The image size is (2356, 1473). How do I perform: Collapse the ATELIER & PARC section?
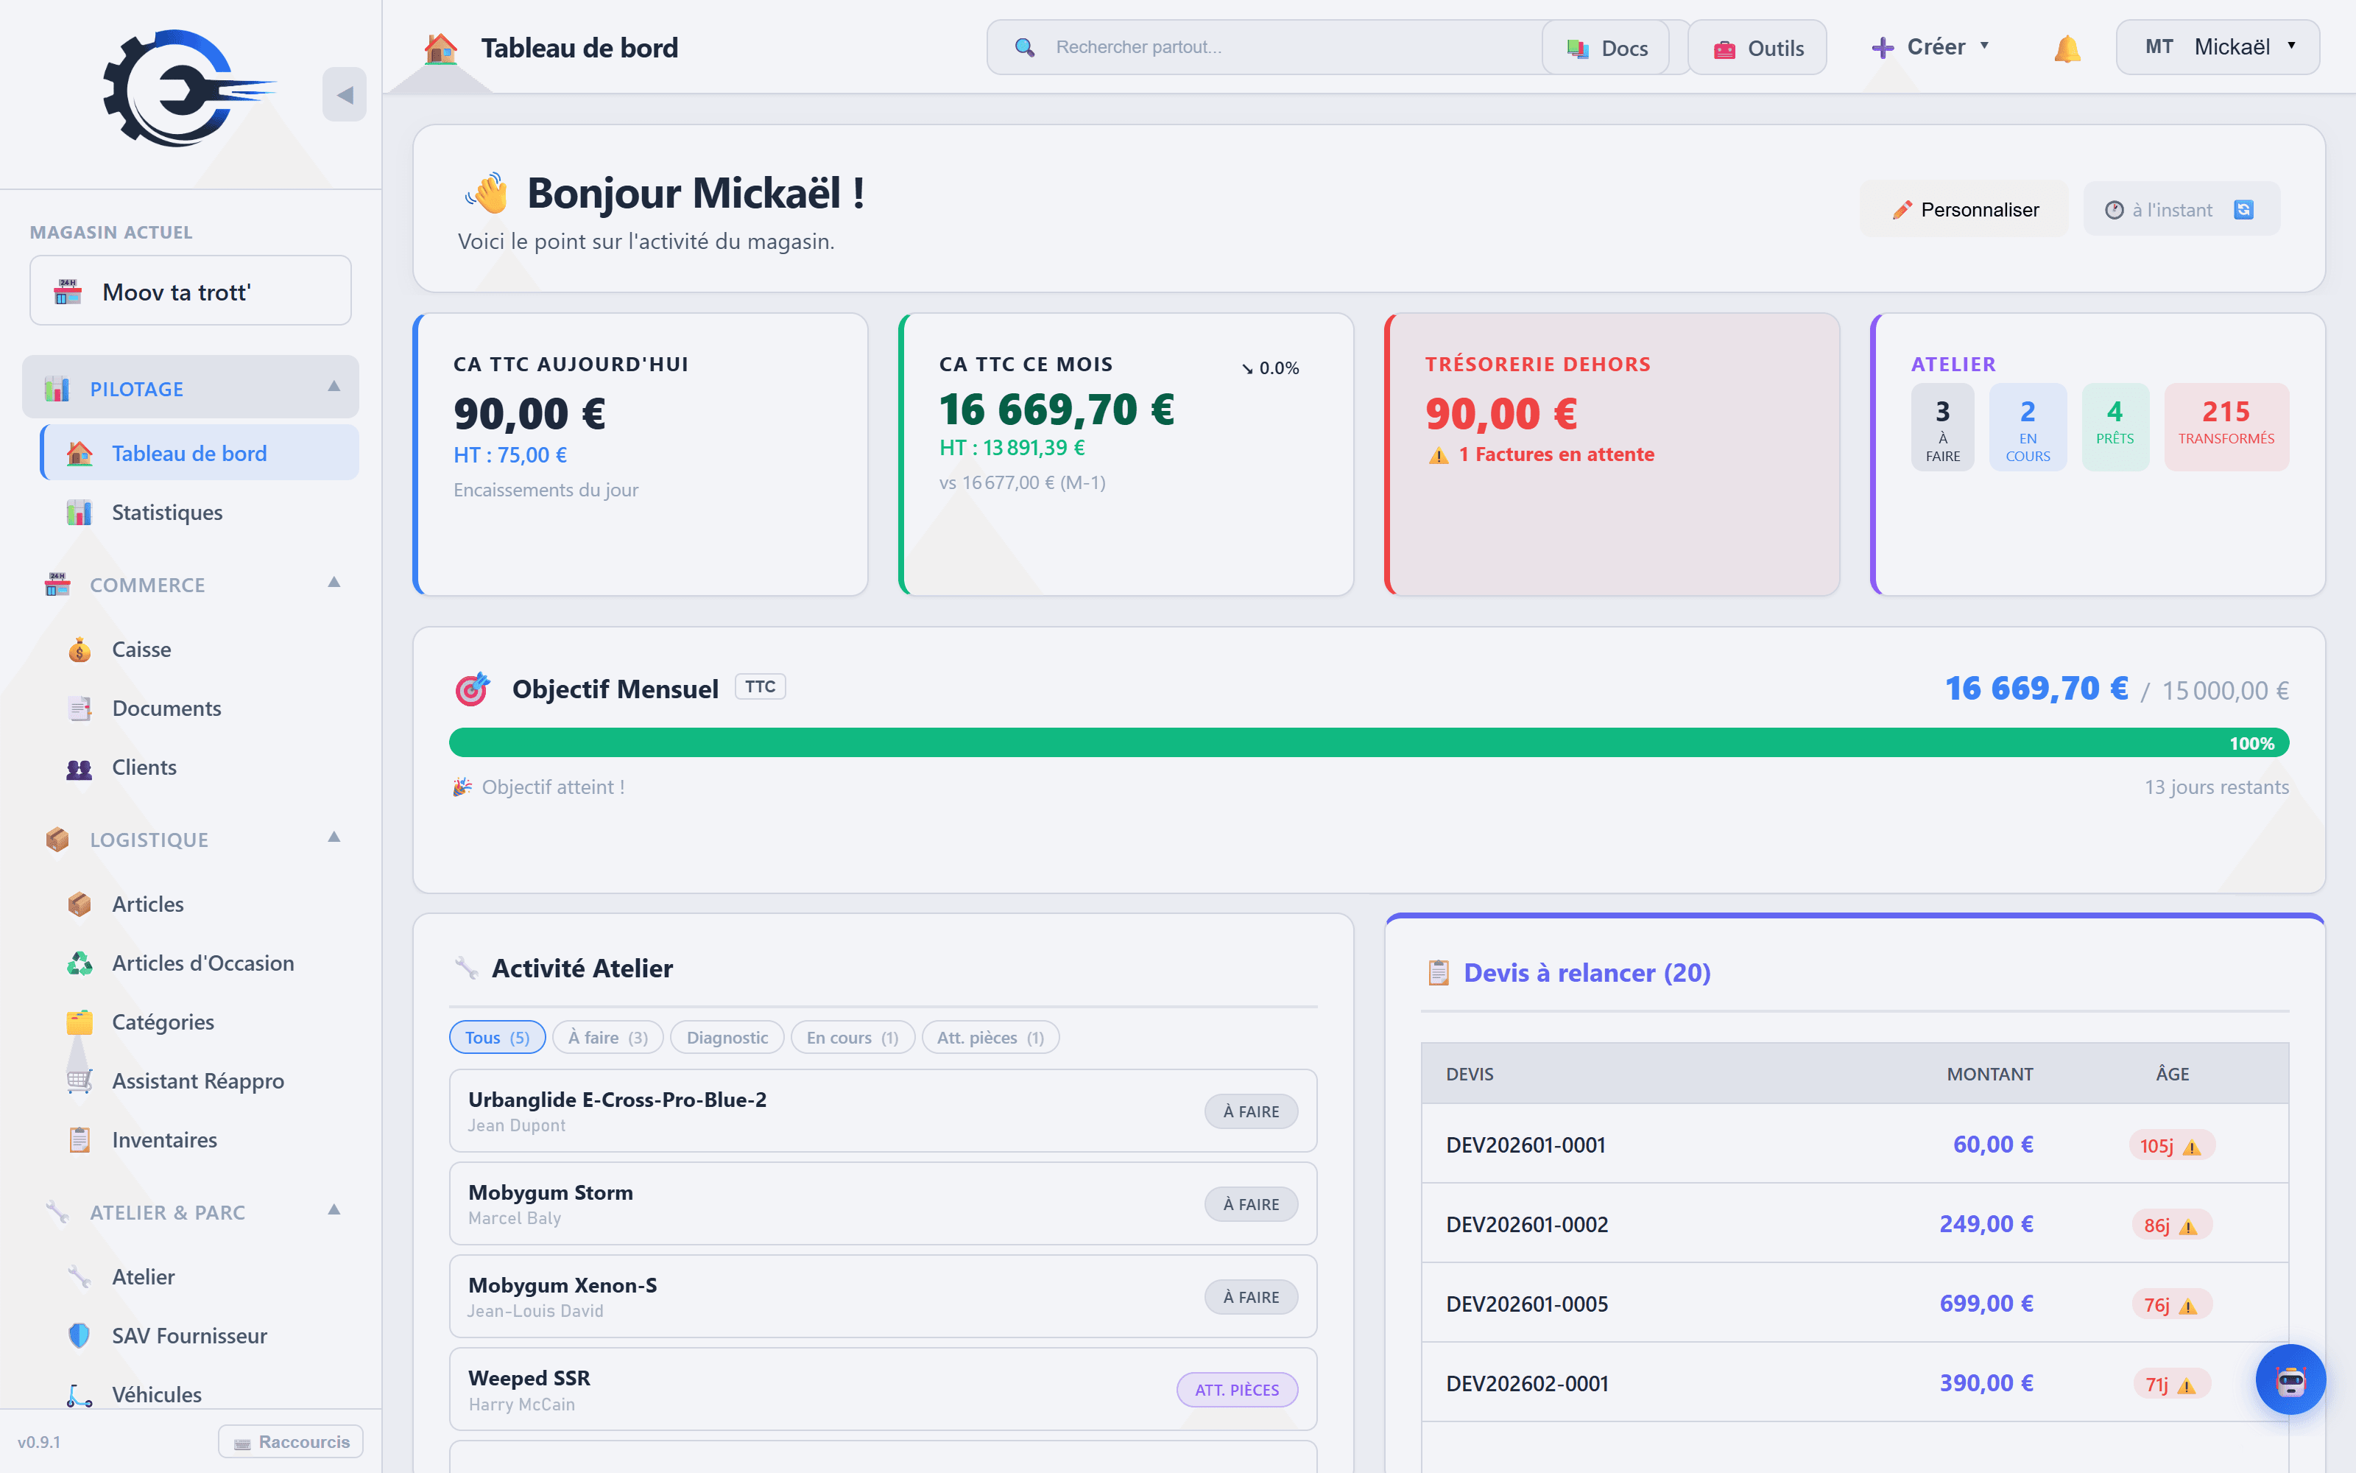(x=334, y=1210)
